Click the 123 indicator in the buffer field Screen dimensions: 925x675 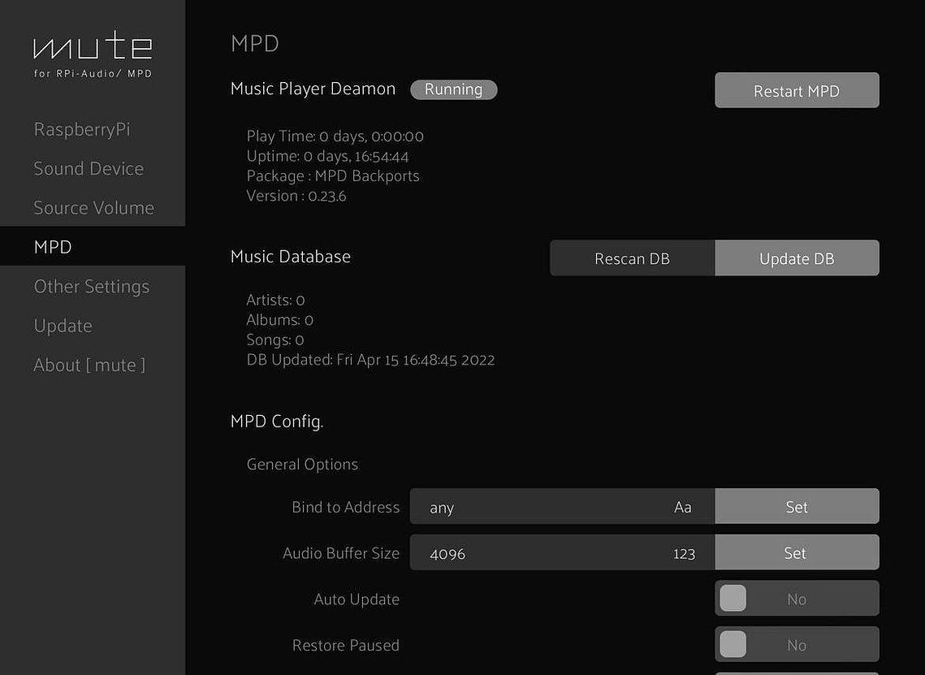[684, 553]
